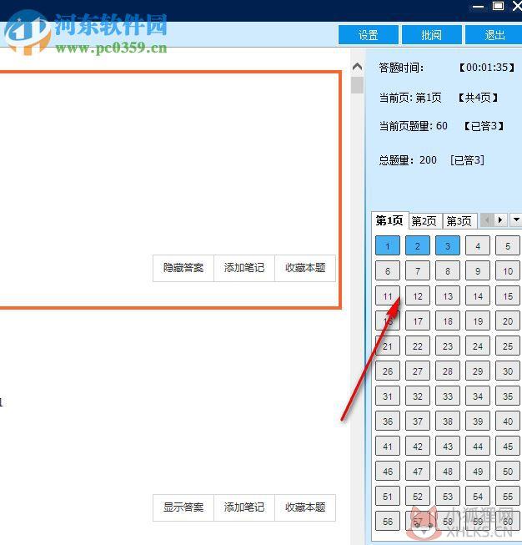
Task: Open question 10
Action: [508, 271]
